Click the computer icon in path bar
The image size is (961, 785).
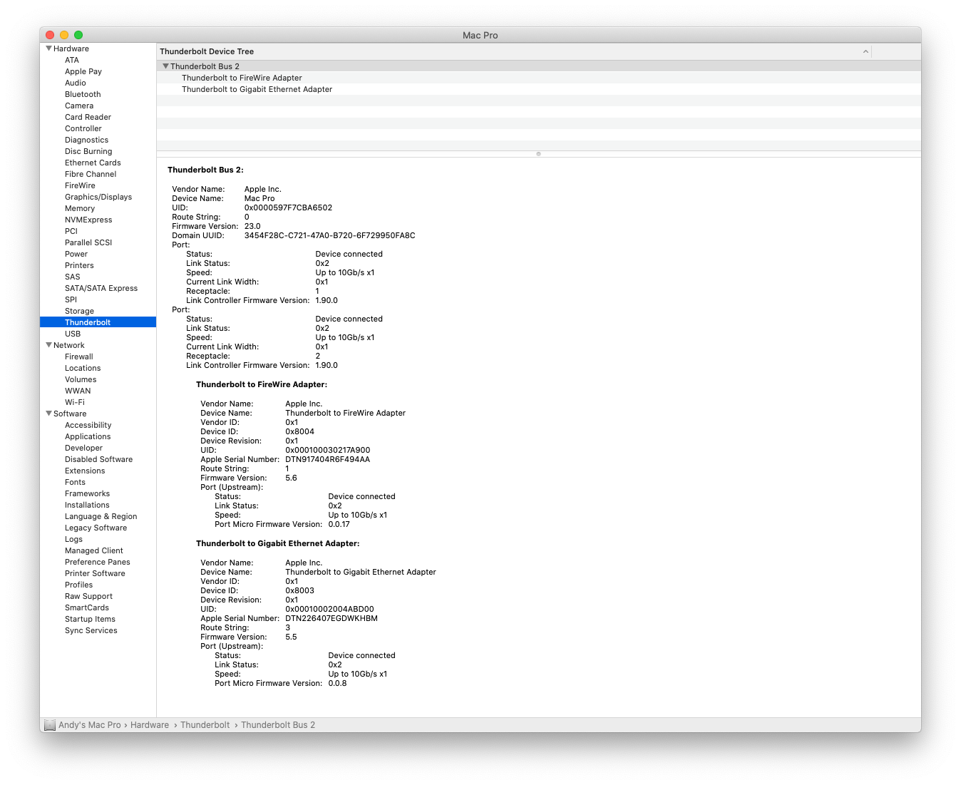coord(50,725)
